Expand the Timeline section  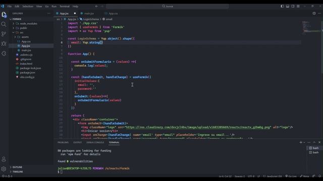[31, 171]
